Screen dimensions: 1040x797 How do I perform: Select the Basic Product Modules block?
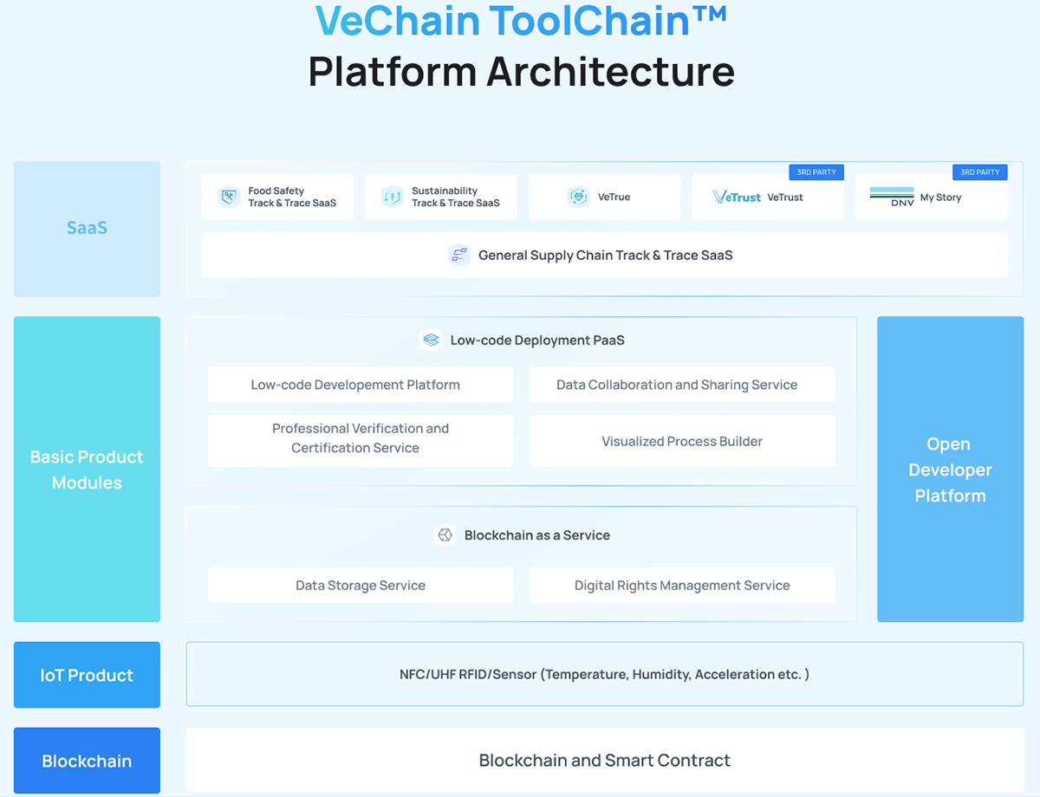(x=87, y=469)
